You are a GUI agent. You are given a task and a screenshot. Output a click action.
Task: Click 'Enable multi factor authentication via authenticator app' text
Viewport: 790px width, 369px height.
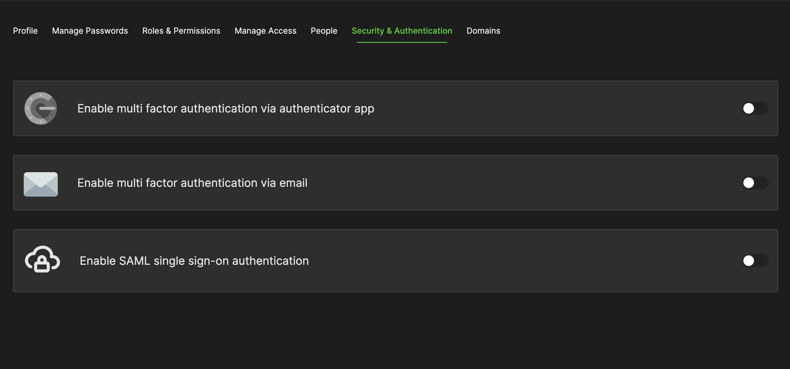tap(226, 109)
